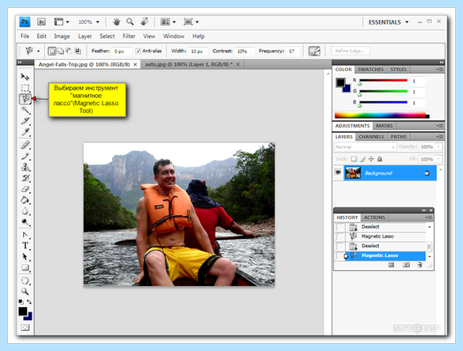Switch to the Actions tab
463x351 pixels.
click(x=374, y=218)
